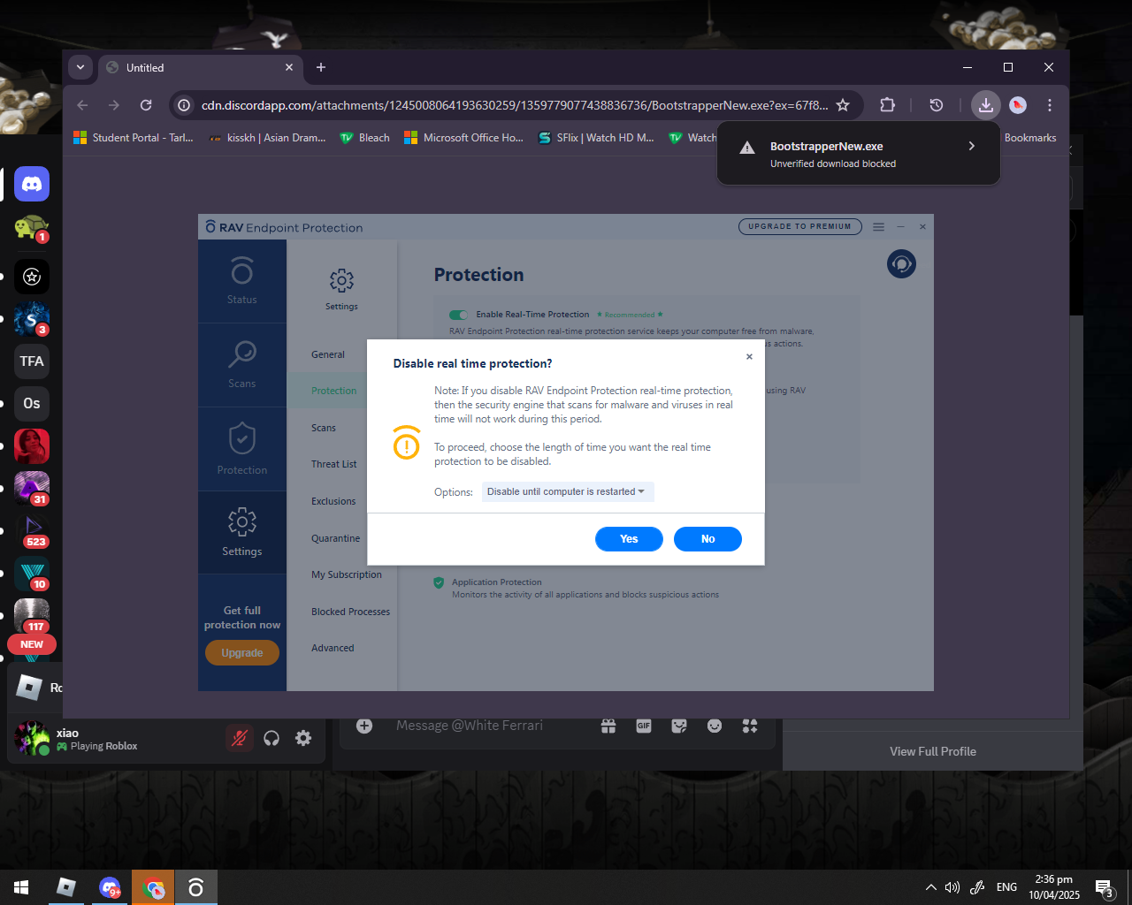Open a new Chrome tab
Viewport: 1132px width, 905px height.
pos(321,67)
